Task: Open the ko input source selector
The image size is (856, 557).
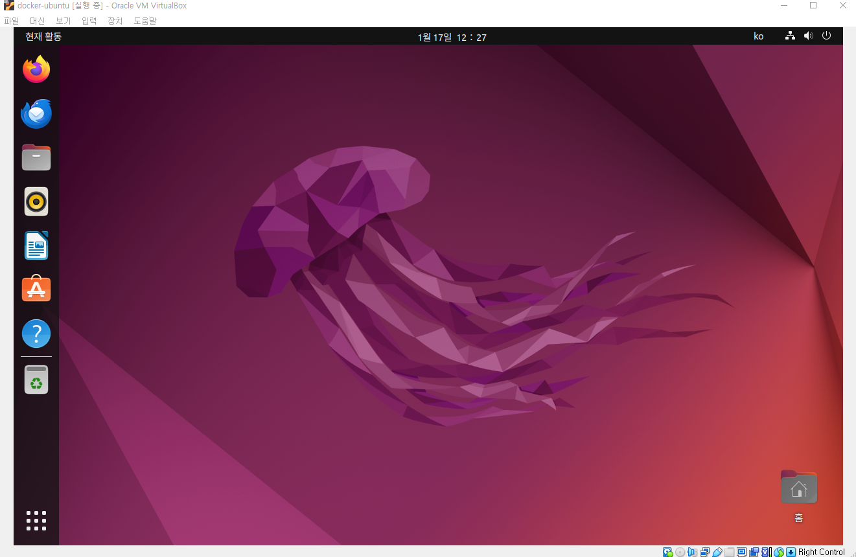Action: coord(758,36)
